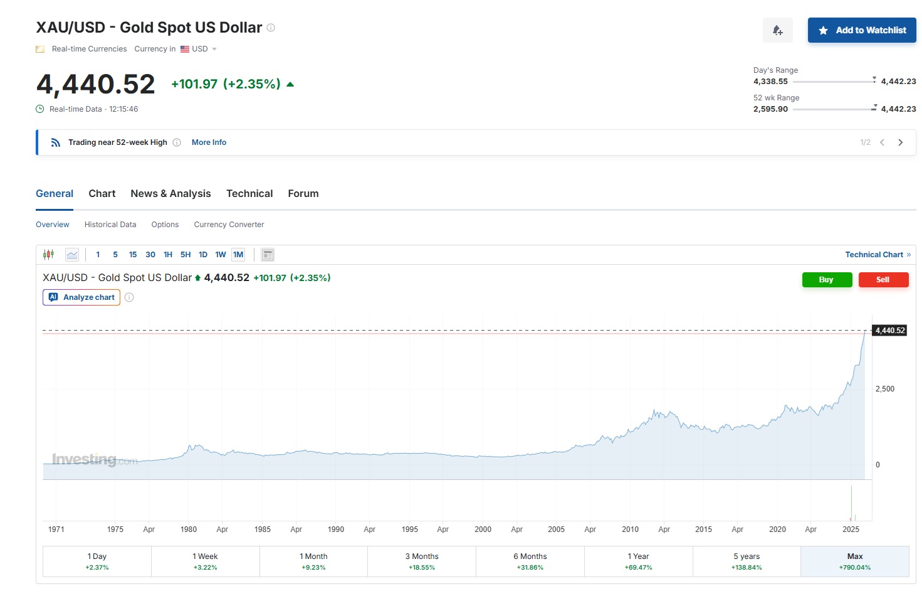The height and width of the screenshot is (596, 922).
Task: Open the General tab
Action: pyautogui.click(x=55, y=194)
